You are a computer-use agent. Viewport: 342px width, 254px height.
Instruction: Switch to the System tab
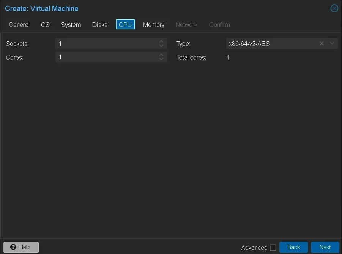click(x=71, y=25)
